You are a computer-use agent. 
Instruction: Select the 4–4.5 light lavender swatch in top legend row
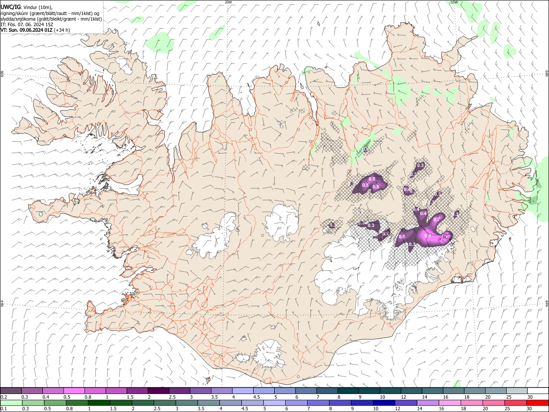coord(242,391)
